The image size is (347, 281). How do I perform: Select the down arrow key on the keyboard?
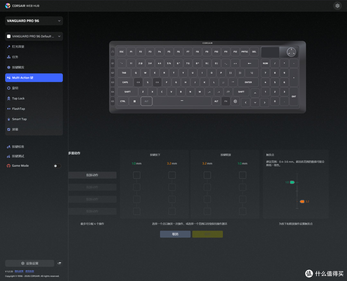pos(255,102)
